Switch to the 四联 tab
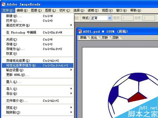The image size is (158, 118). pyautogui.click(x=116, y=37)
